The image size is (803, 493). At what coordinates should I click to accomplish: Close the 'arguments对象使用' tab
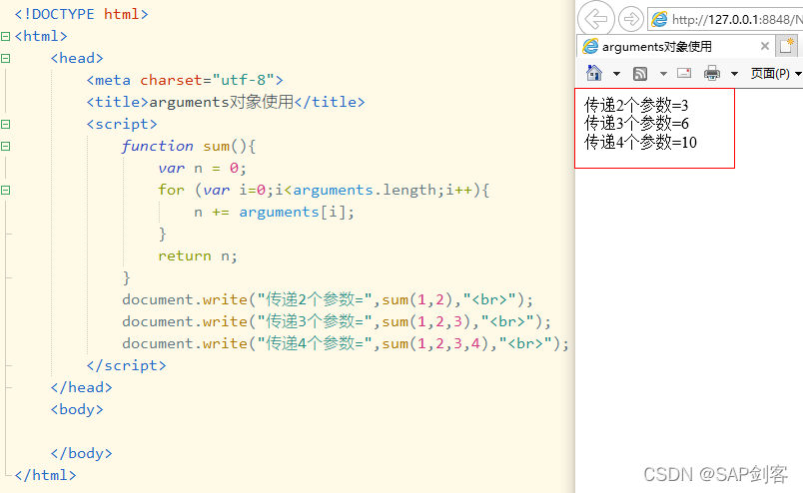pyautogui.click(x=765, y=46)
